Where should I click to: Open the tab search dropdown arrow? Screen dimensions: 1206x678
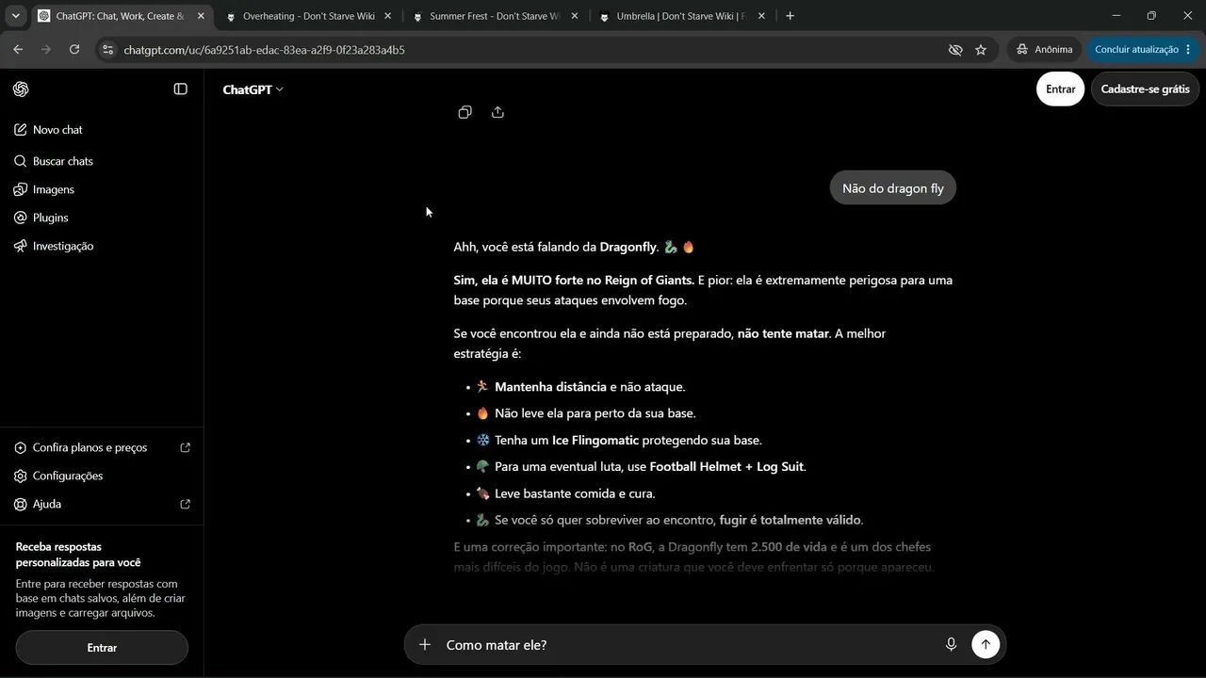tap(15, 16)
